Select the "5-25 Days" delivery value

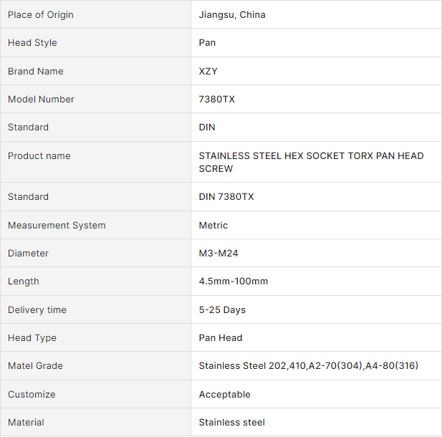(222, 310)
